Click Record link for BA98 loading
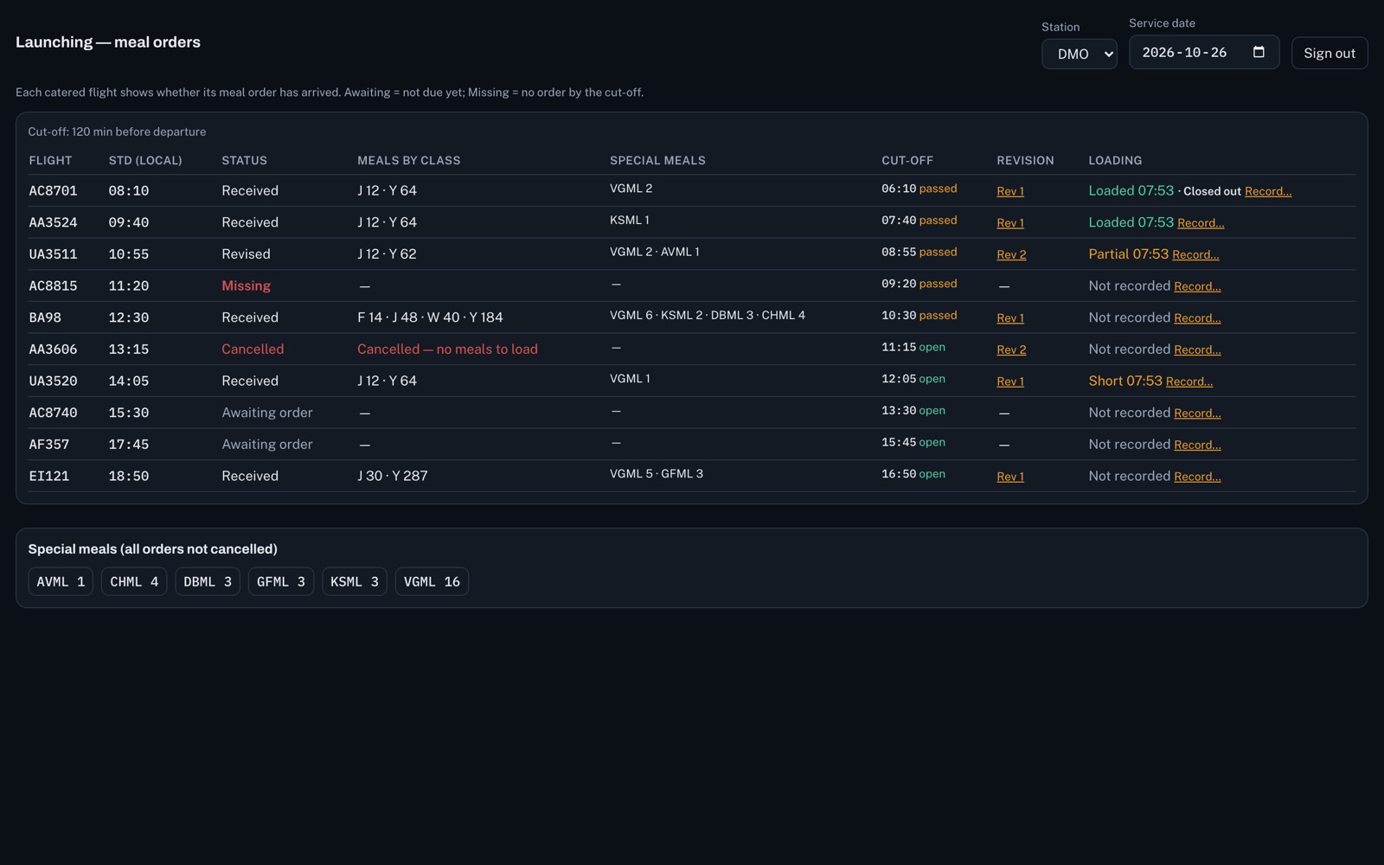Image resolution: width=1384 pixels, height=865 pixels. click(x=1197, y=318)
